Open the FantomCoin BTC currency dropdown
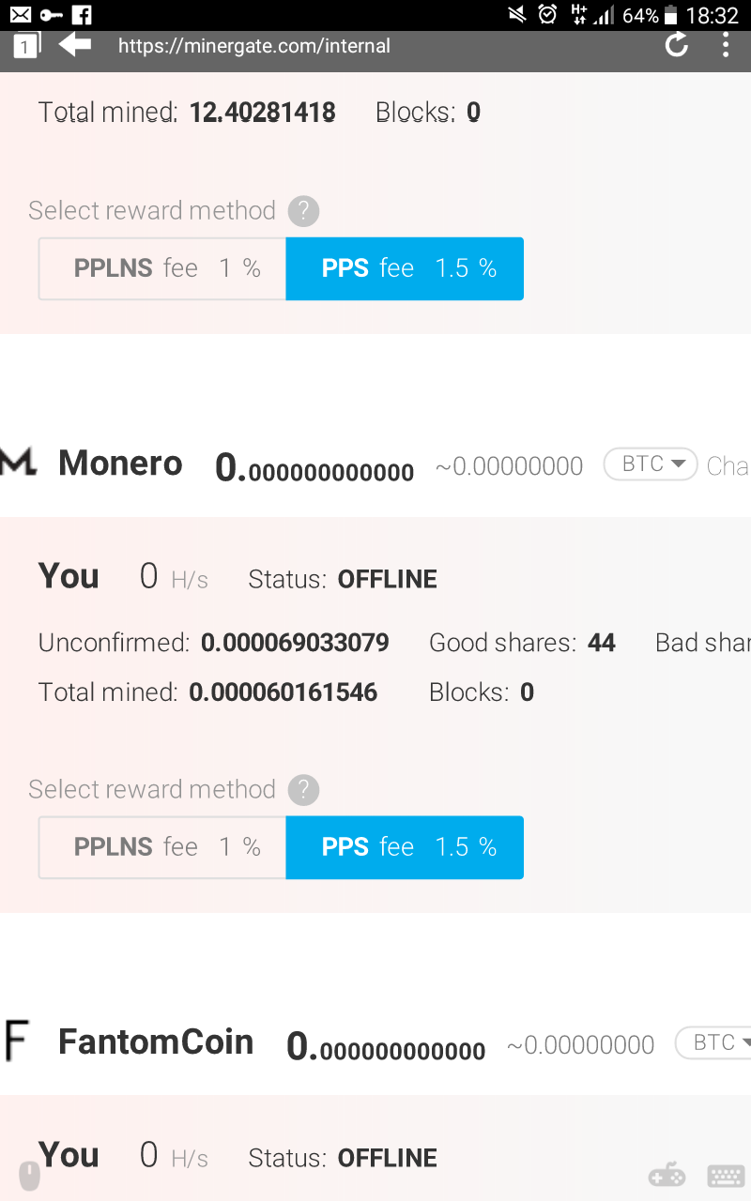Screen dimensions: 751x1201 715,1042
